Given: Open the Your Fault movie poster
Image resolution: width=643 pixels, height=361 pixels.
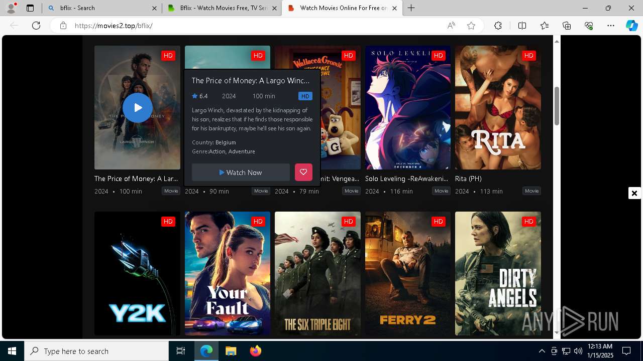Looking at the screenshot, I should coord(228,273).
